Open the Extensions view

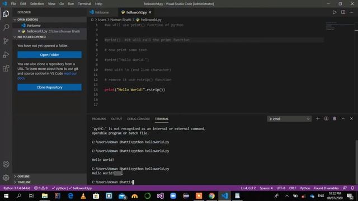(x=6, y=68)
